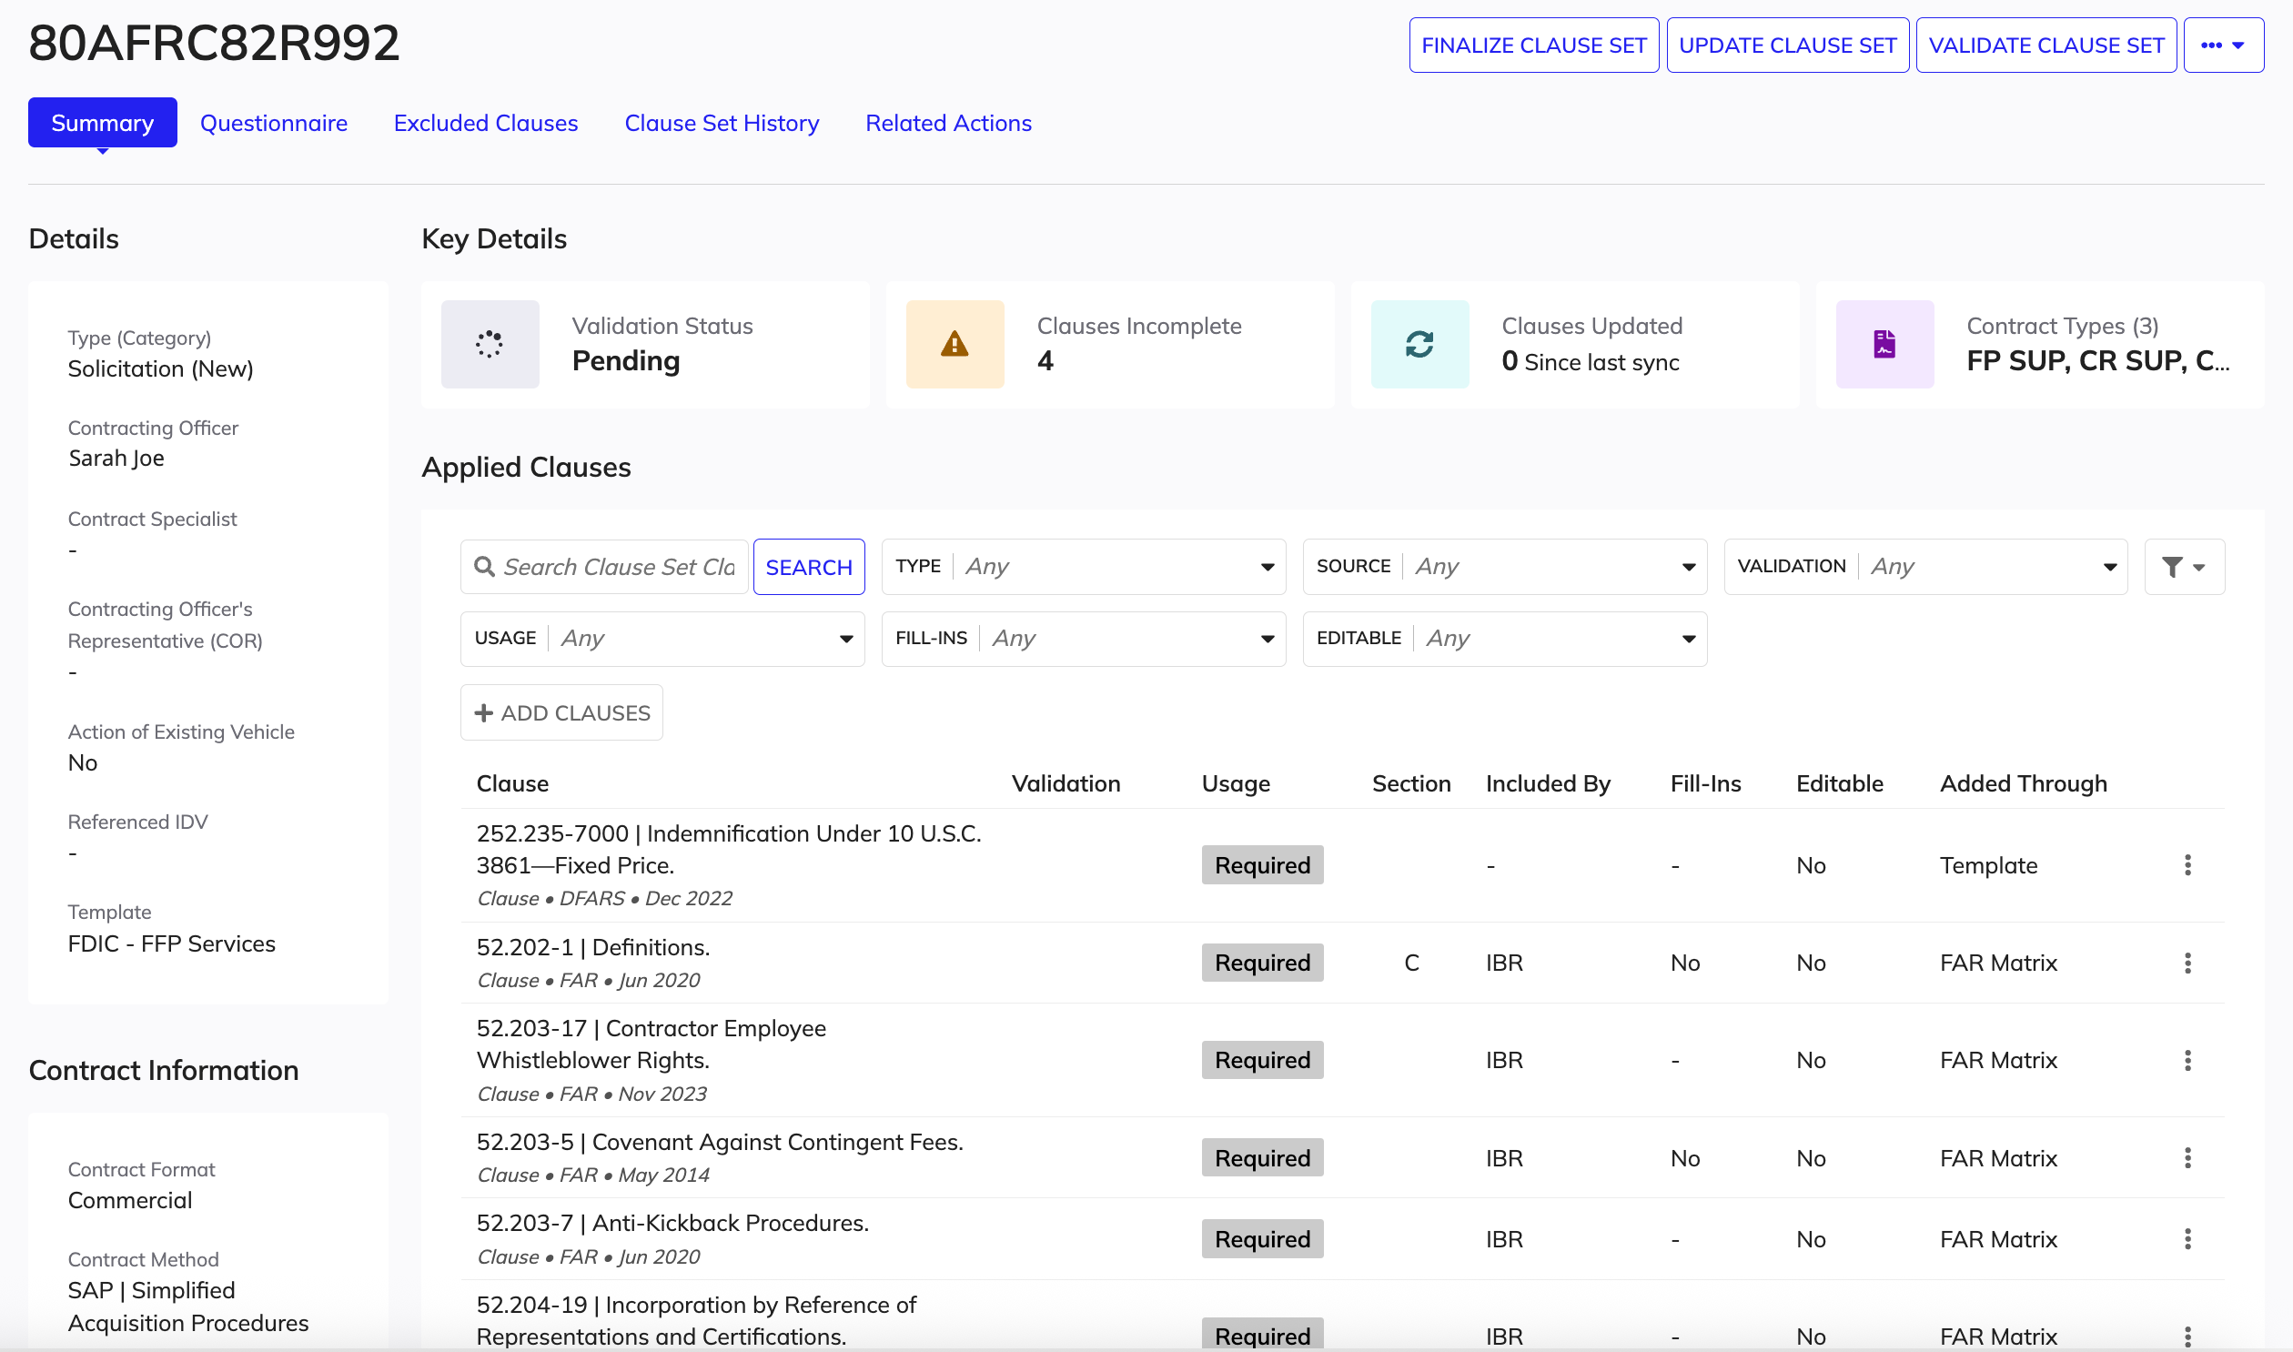Click the Added Through column header
The image size is (2293, 1352).
pos(2023,783)
